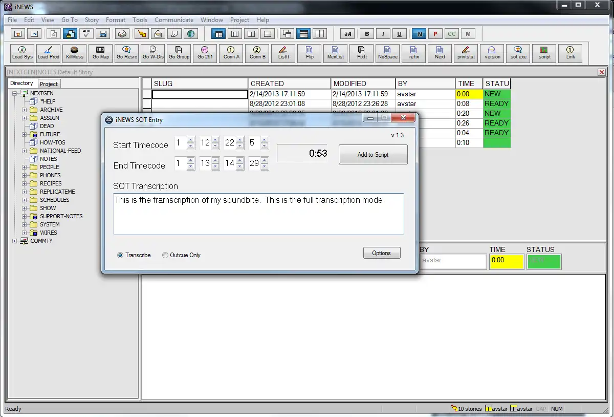Sort the story list by CREATED column
Screen dimensions: 614x417
tap(290, 84)
